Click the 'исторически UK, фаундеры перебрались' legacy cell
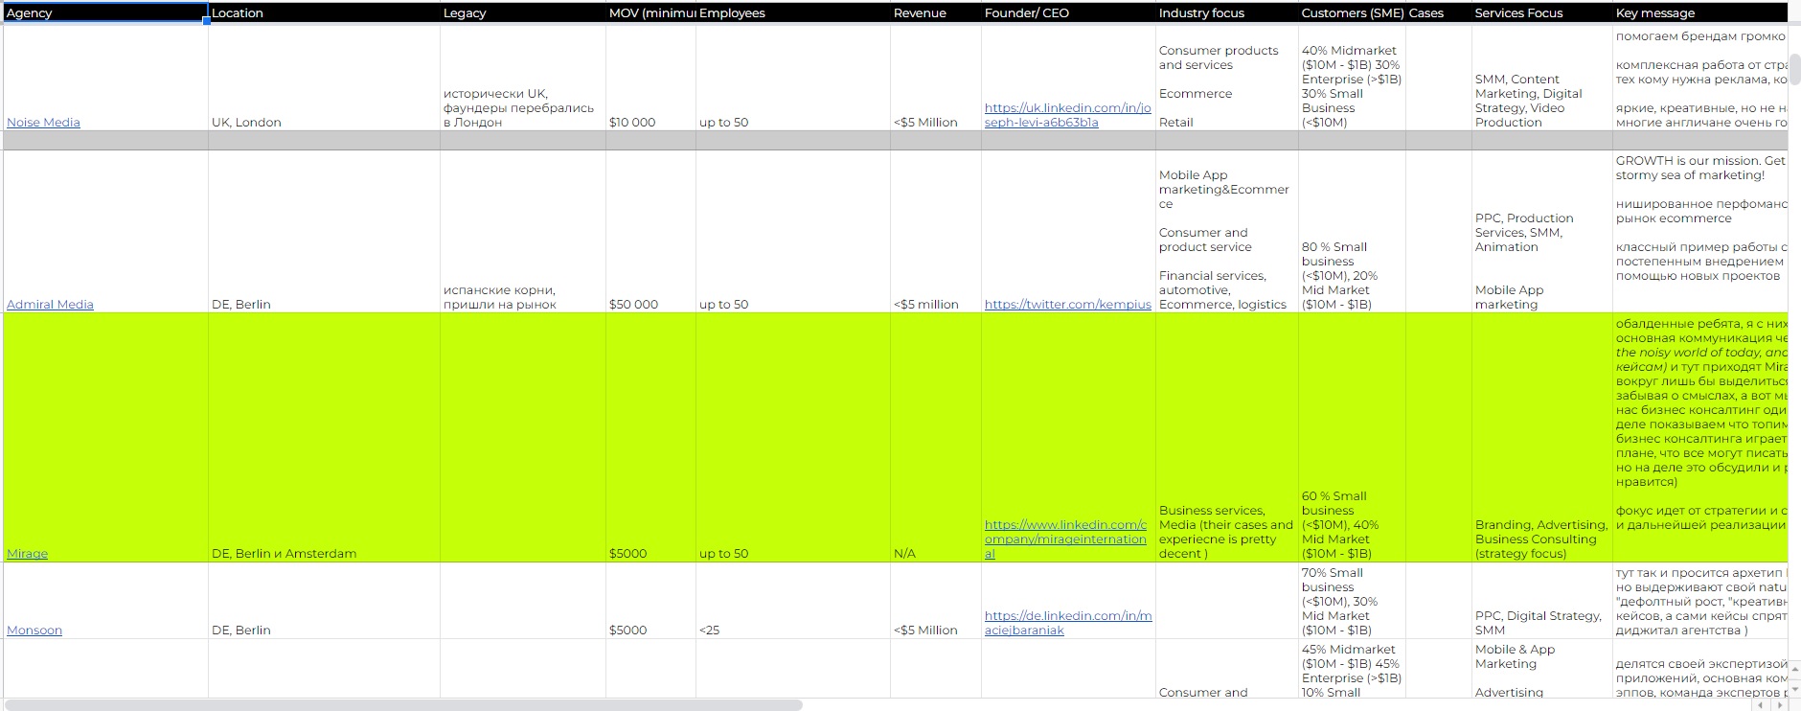This screenshot has width=1801, height=711. coord(523,79)
